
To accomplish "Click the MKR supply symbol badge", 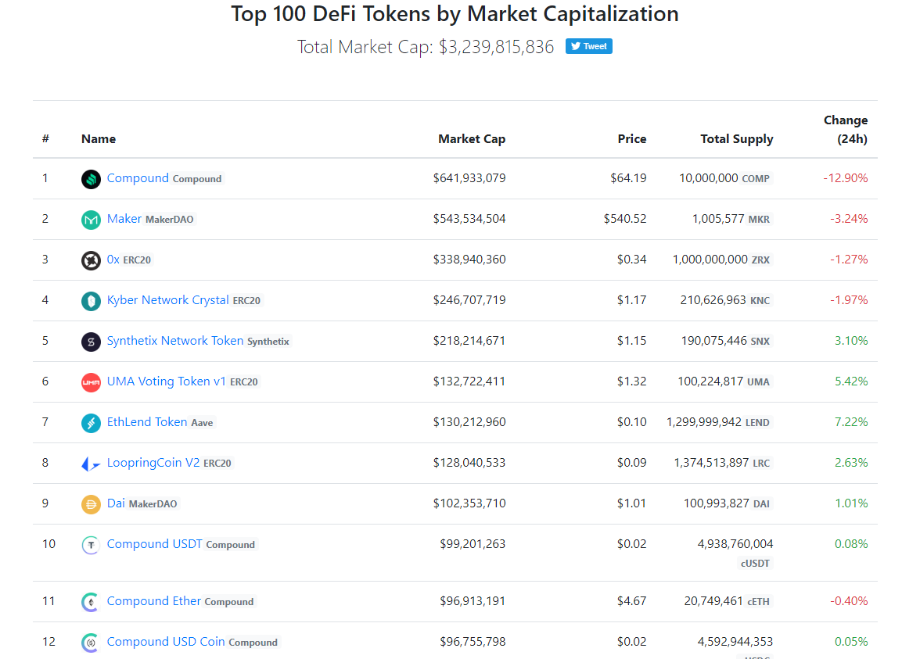I will coord(759,219).
